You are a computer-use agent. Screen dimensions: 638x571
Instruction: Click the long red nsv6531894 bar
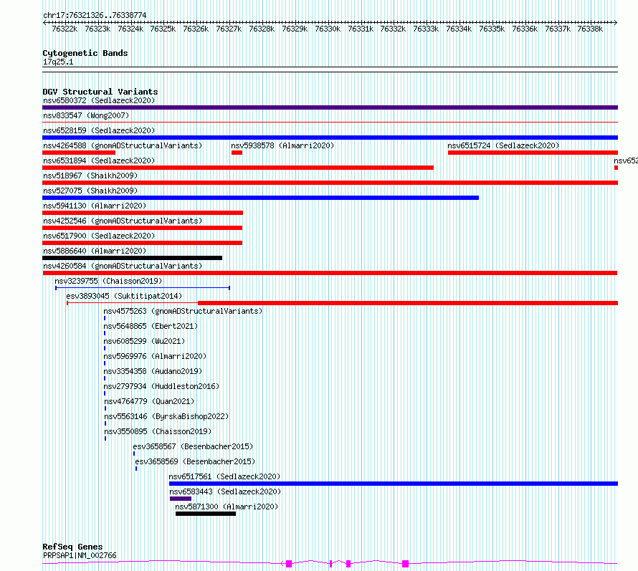coord(238,168)
